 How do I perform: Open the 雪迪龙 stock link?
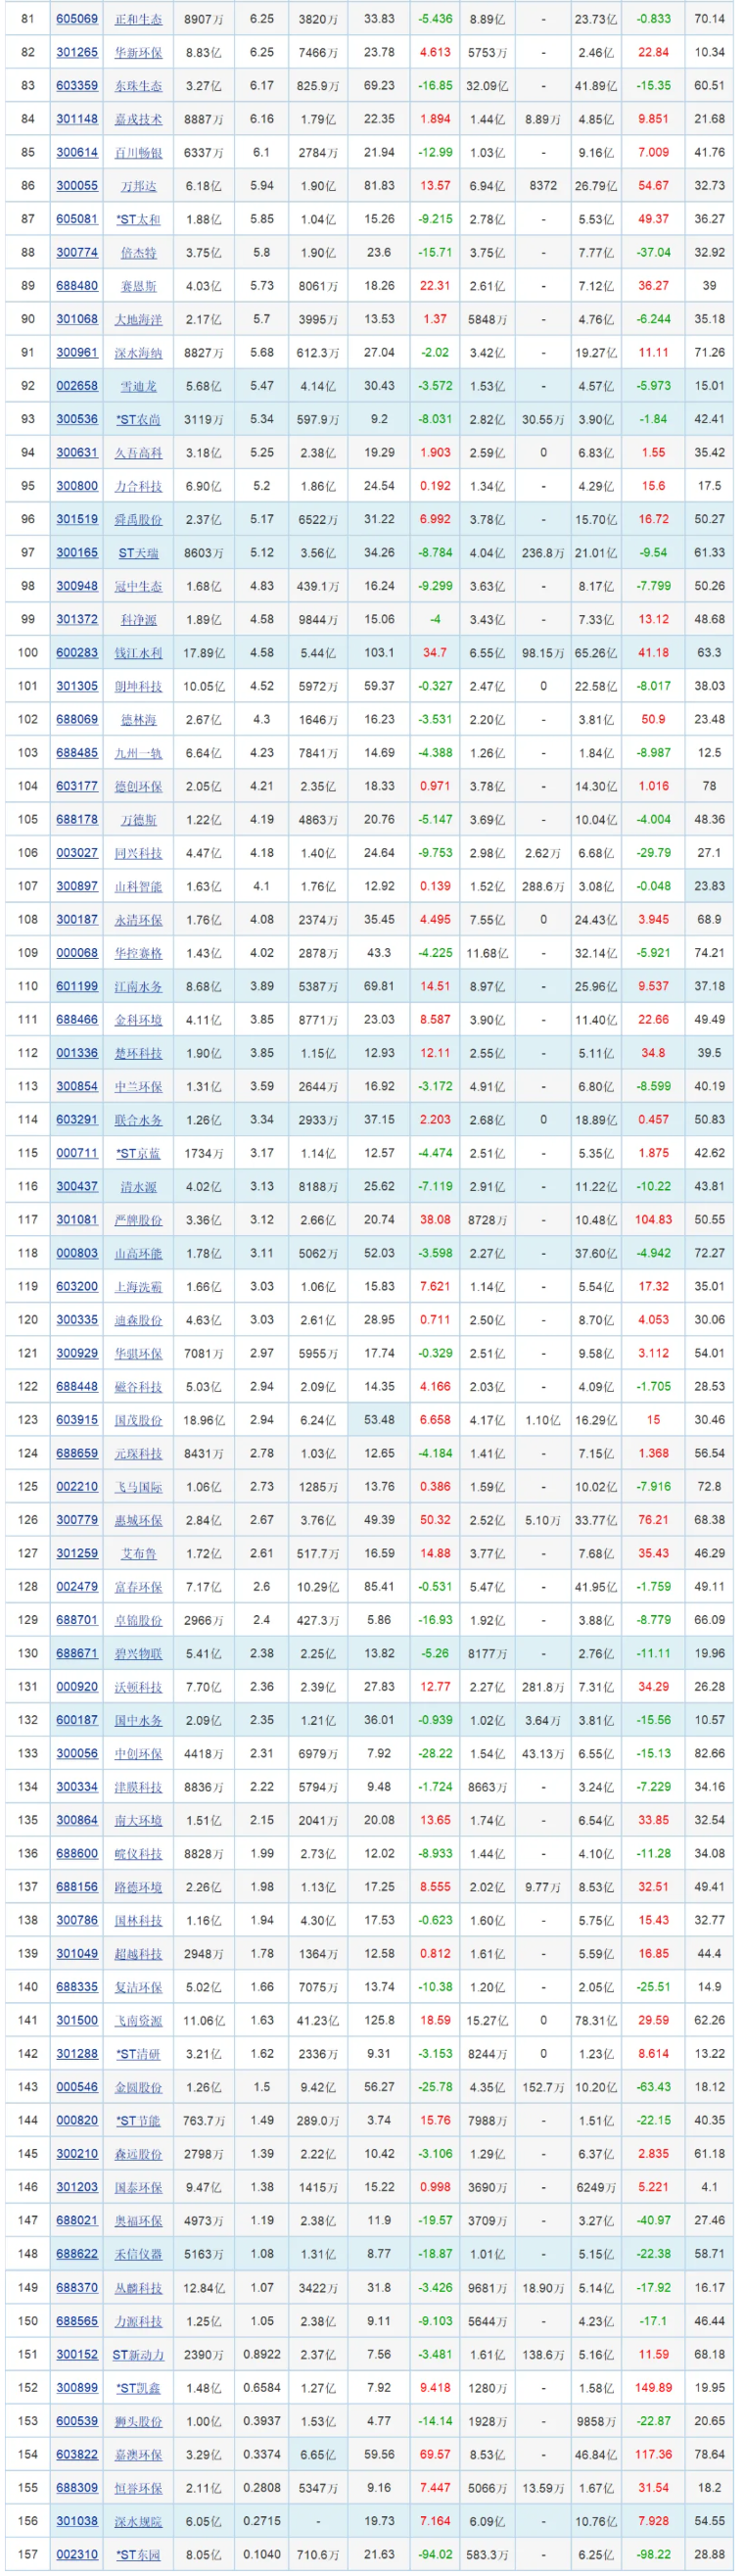[138, 386]
